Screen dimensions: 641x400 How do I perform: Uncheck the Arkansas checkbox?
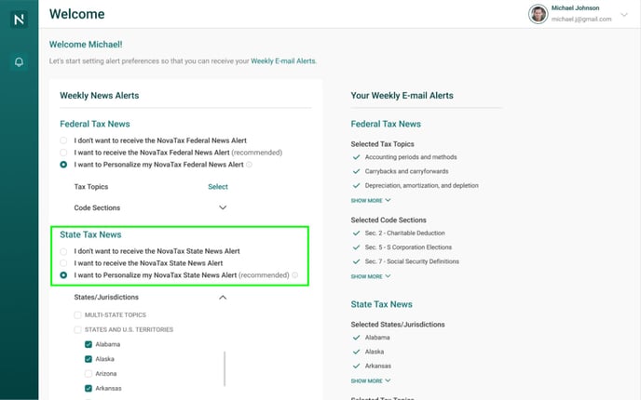(89, 389)
